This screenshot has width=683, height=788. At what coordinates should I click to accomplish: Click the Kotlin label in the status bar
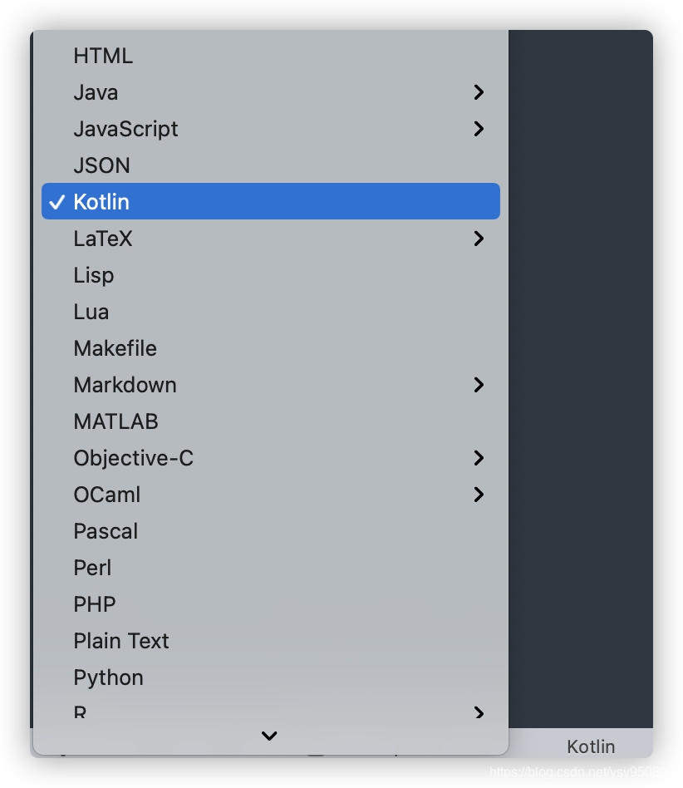[590, 746]
